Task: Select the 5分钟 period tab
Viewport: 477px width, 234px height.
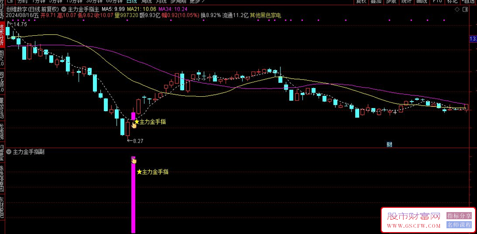Action: click(56, 1)
